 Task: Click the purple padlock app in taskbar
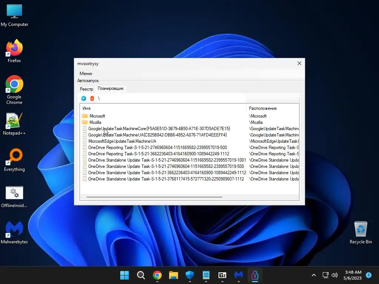[x=255, y=275]
